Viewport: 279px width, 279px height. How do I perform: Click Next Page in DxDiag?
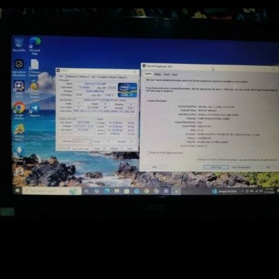(216, 167)
